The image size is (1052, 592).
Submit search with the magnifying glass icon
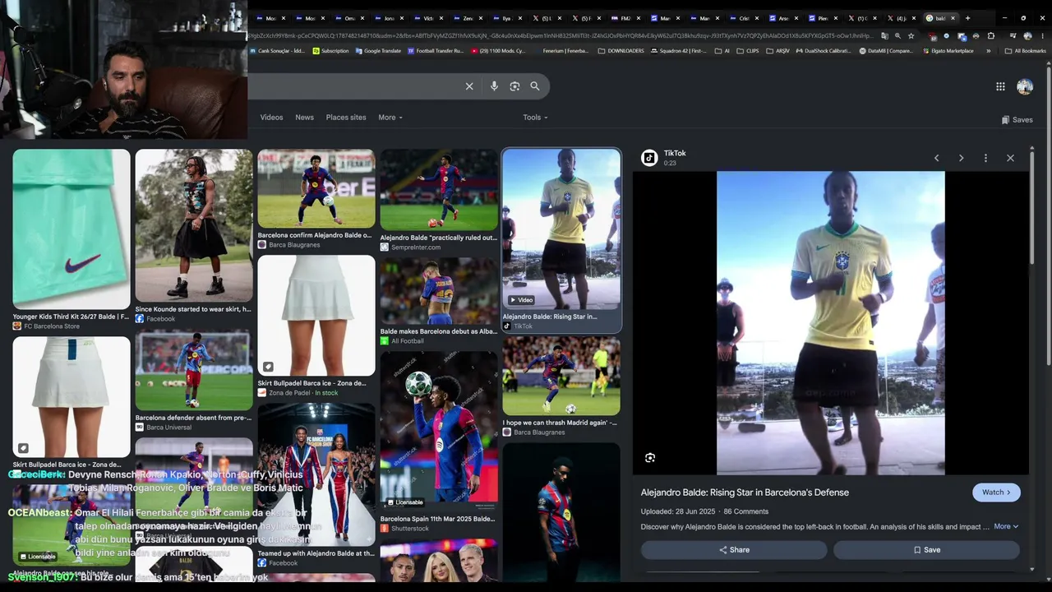pos(535,86)
